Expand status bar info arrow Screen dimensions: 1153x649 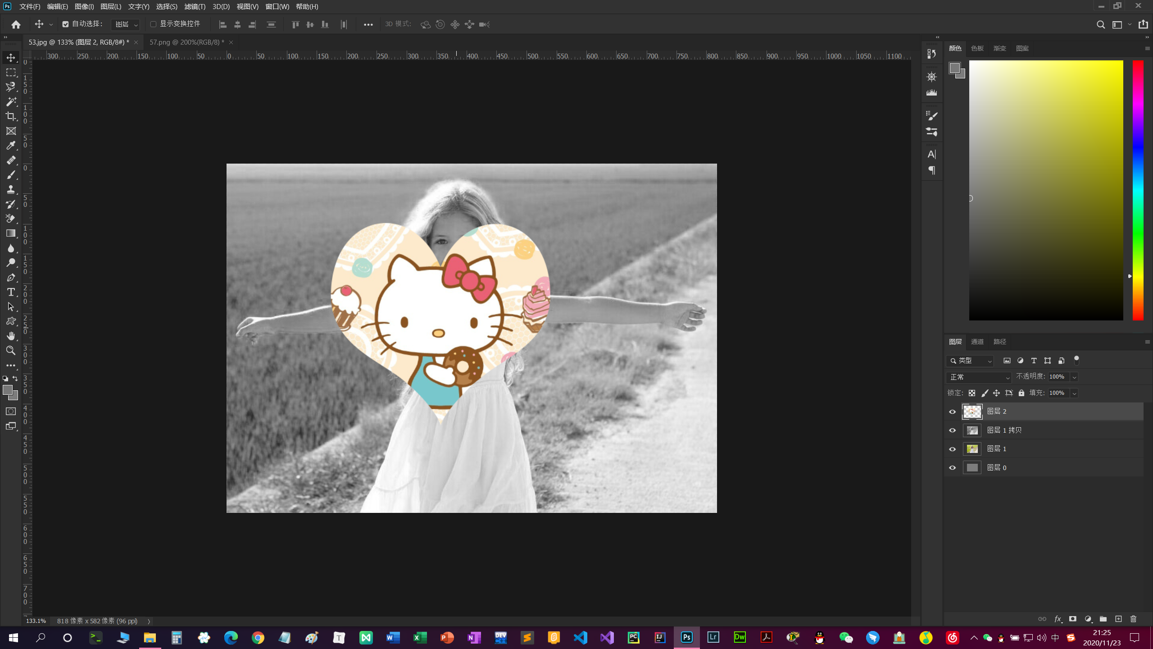(149, 621)
